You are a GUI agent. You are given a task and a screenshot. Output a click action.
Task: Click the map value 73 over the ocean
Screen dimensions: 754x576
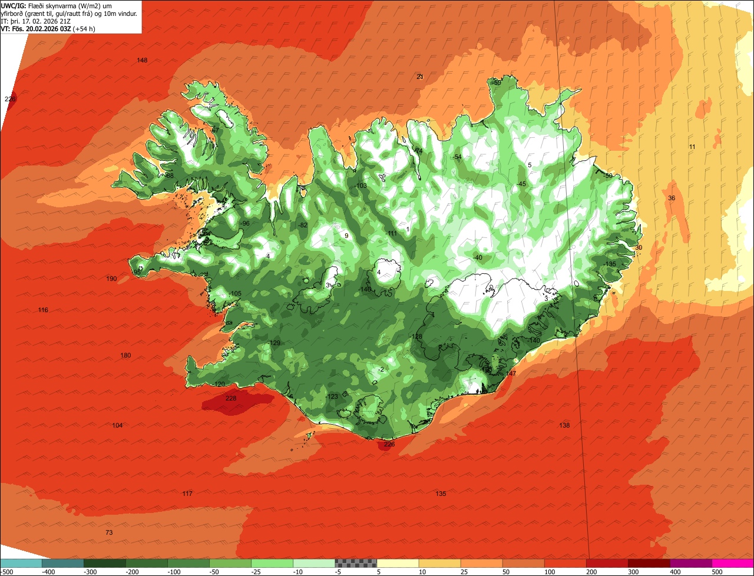click(x=109, y=532)
